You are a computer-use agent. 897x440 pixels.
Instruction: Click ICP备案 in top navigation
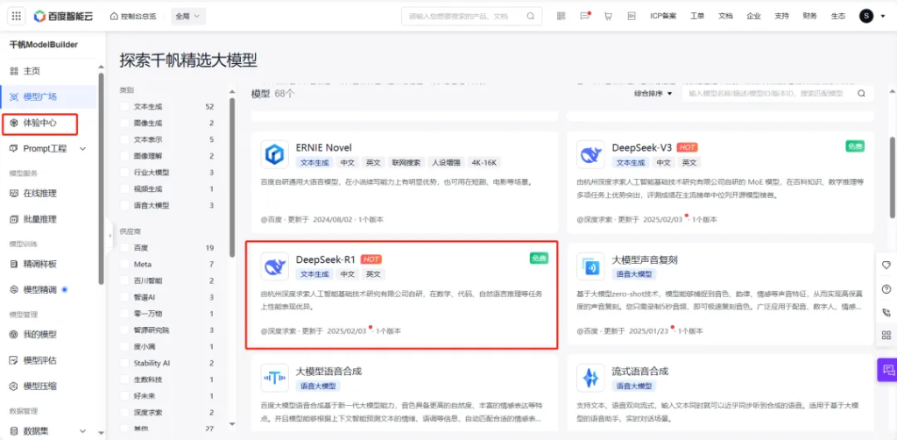click(664, 16)
